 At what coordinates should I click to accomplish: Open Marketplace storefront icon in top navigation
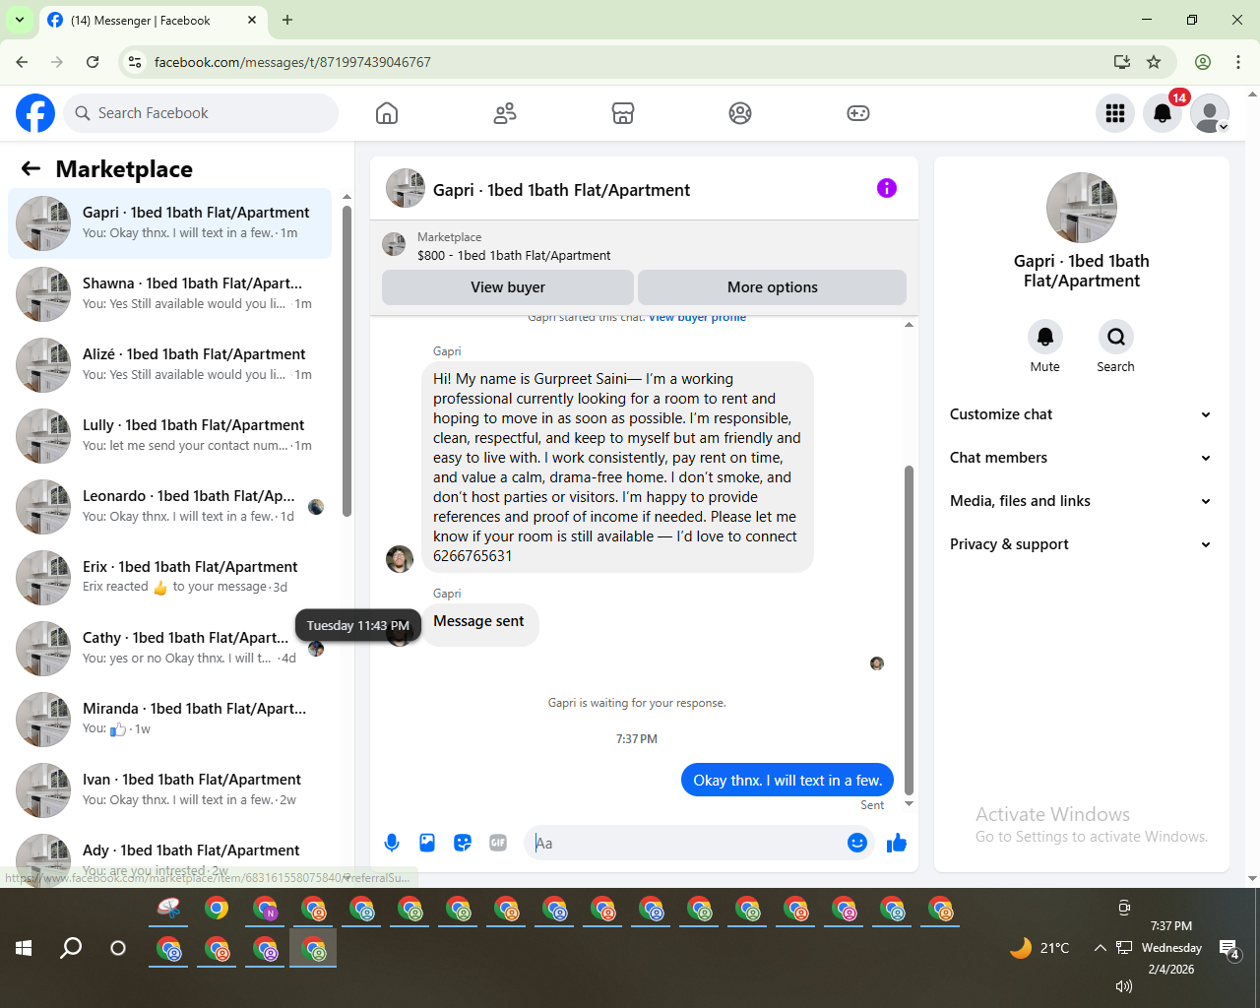click(x=623, y=113)
